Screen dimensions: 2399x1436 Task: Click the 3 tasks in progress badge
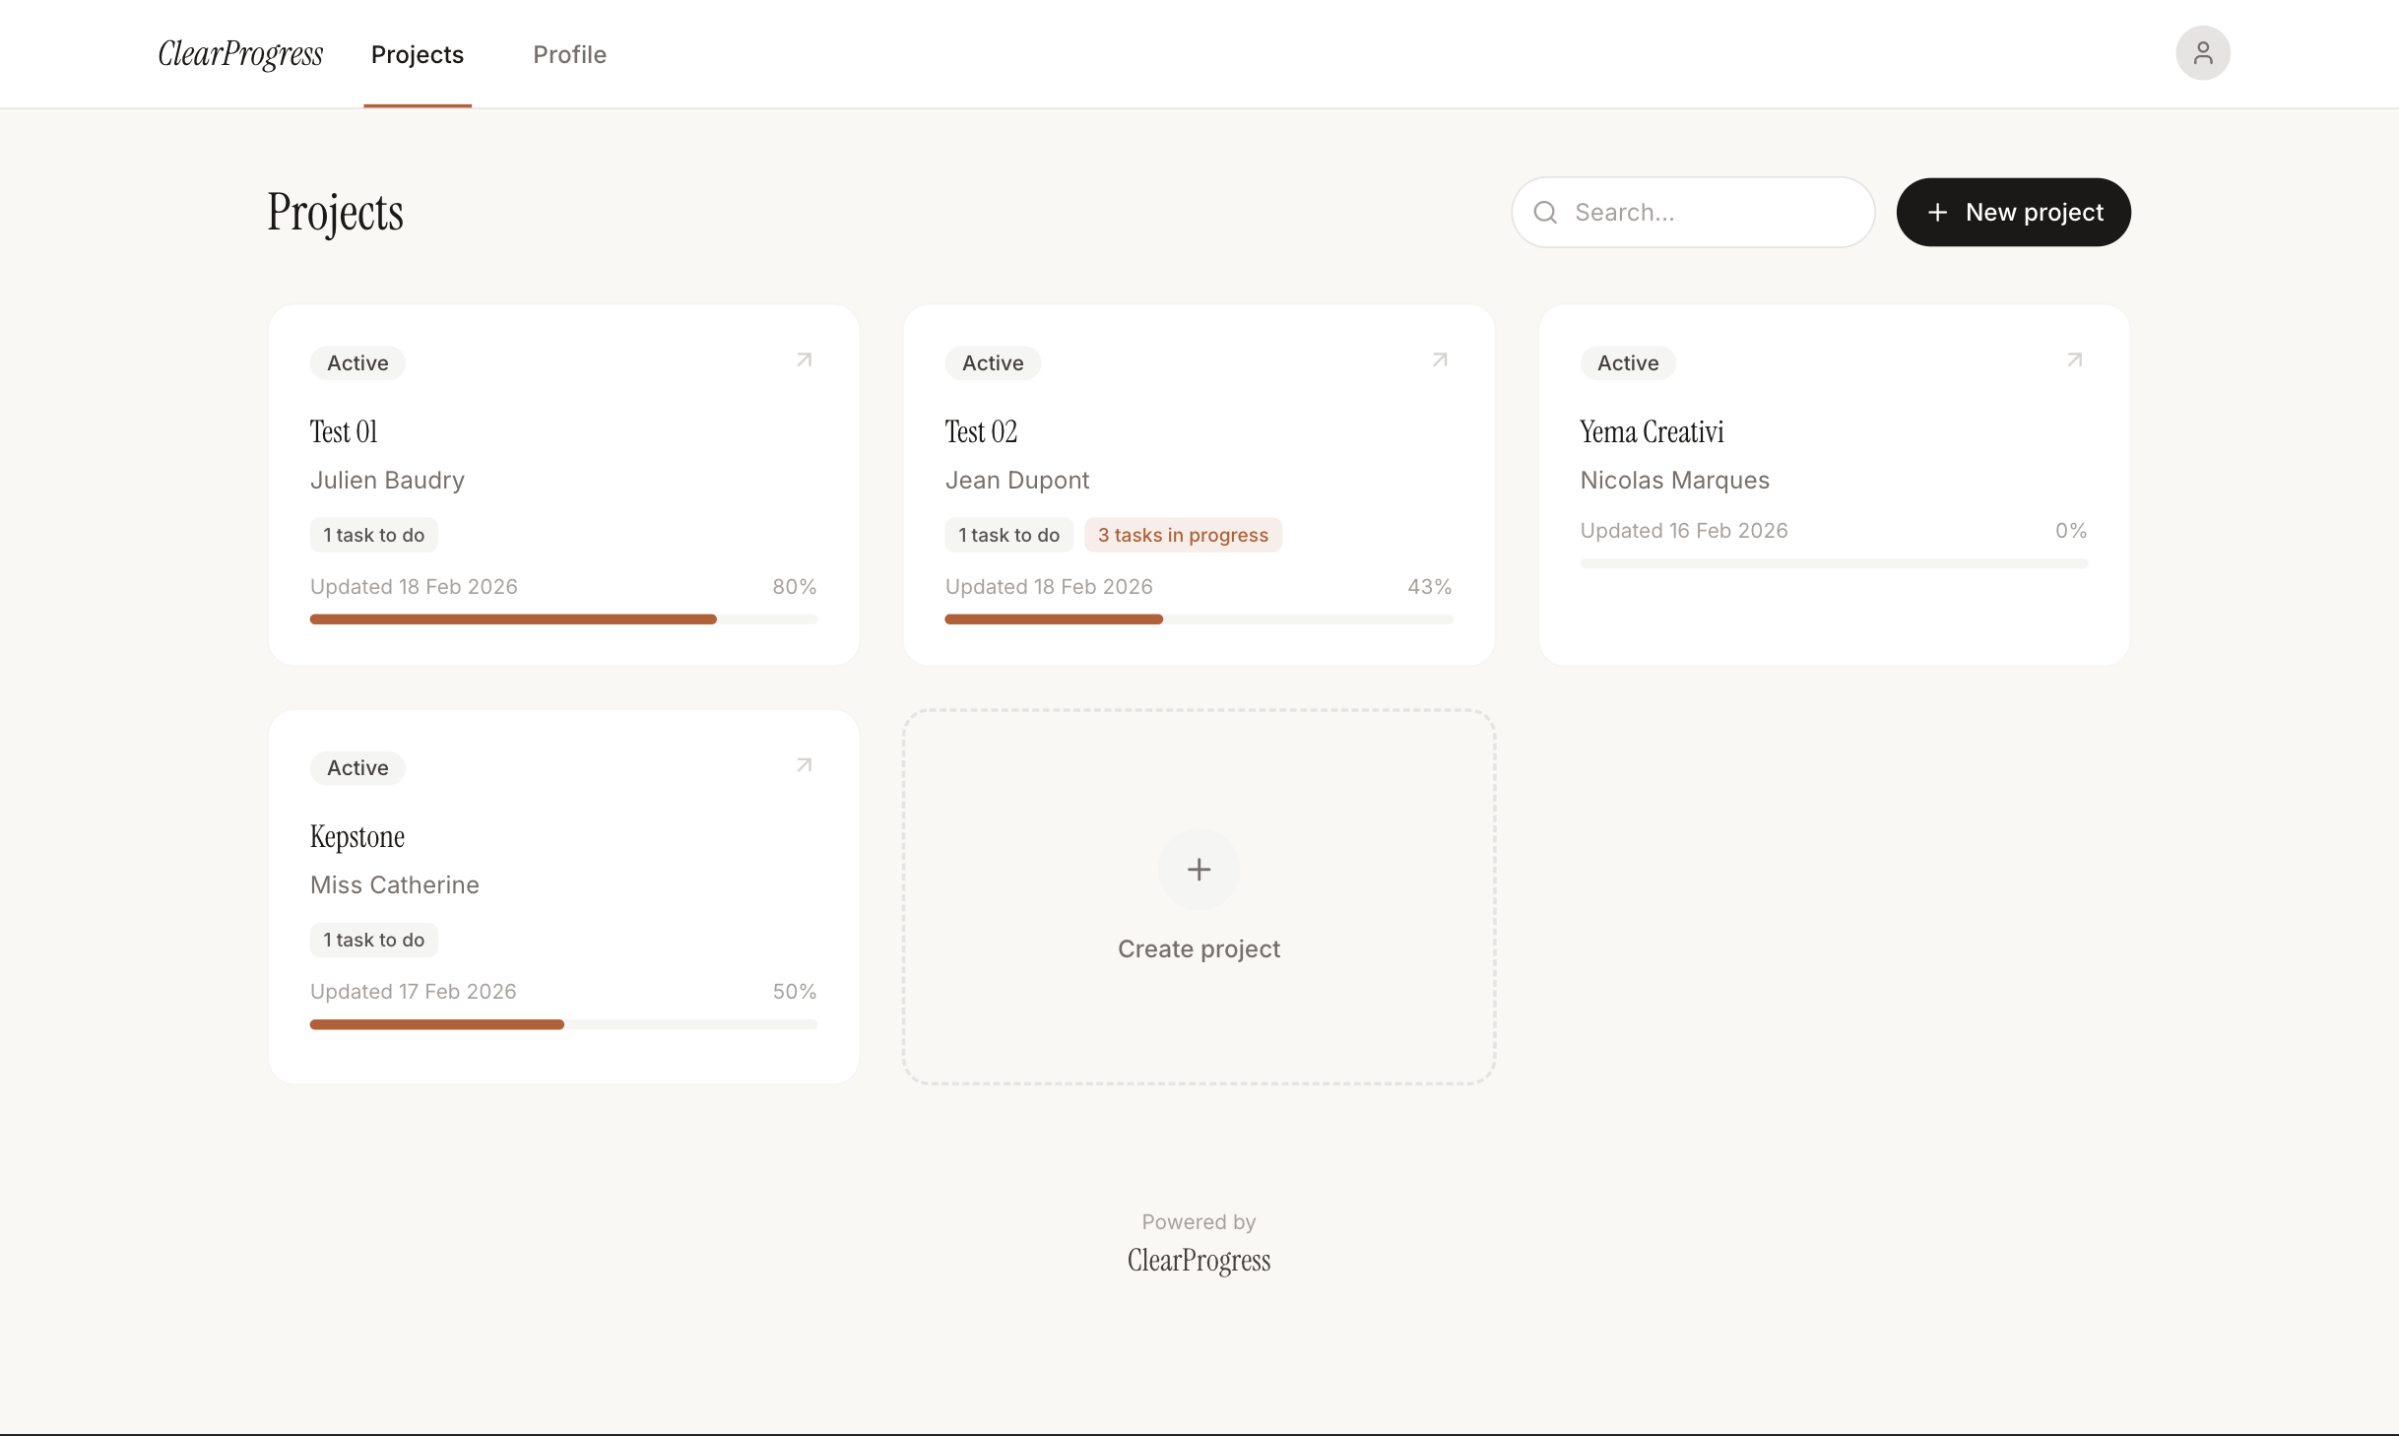tap(1183, 535)
